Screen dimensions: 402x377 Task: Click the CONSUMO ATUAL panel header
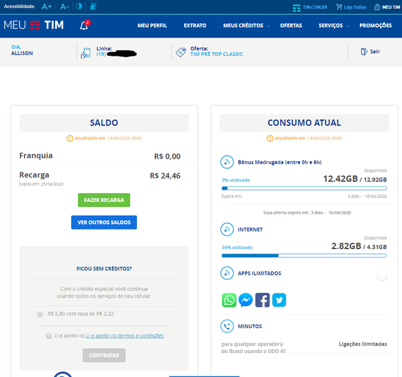(304, 123)
